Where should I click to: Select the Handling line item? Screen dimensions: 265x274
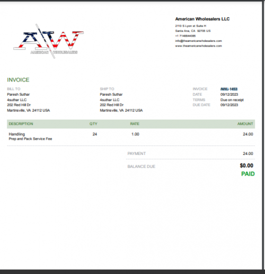pyautogui.click(x=17, y=134)
